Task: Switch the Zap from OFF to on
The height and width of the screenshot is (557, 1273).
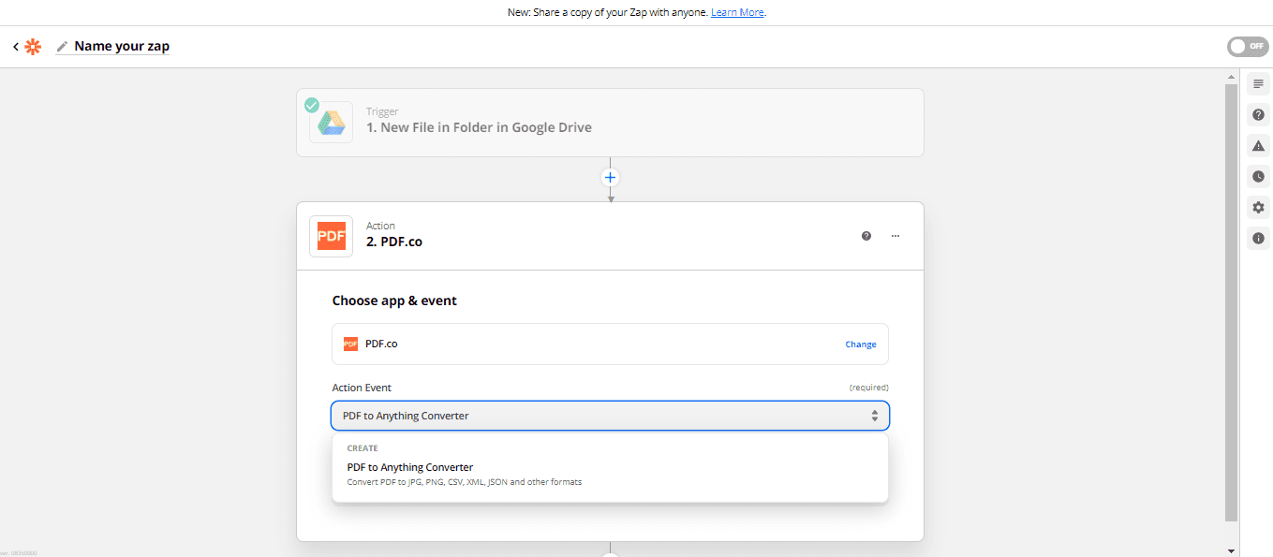Action: coord(1248,45)
